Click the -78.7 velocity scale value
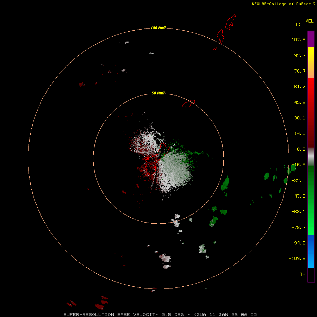Image resolution: width=317 pixels, height=317 pixels. coord(298,228)
